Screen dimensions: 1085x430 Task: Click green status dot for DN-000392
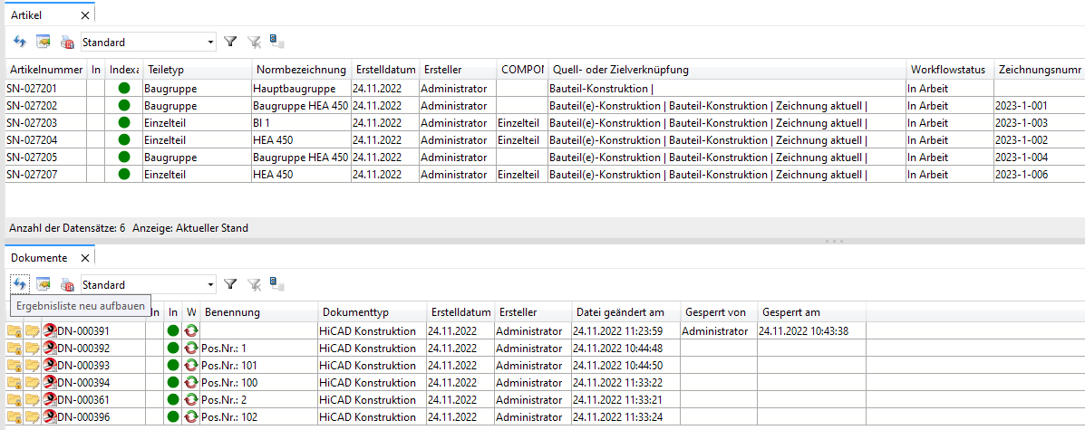tap(173, 349)
